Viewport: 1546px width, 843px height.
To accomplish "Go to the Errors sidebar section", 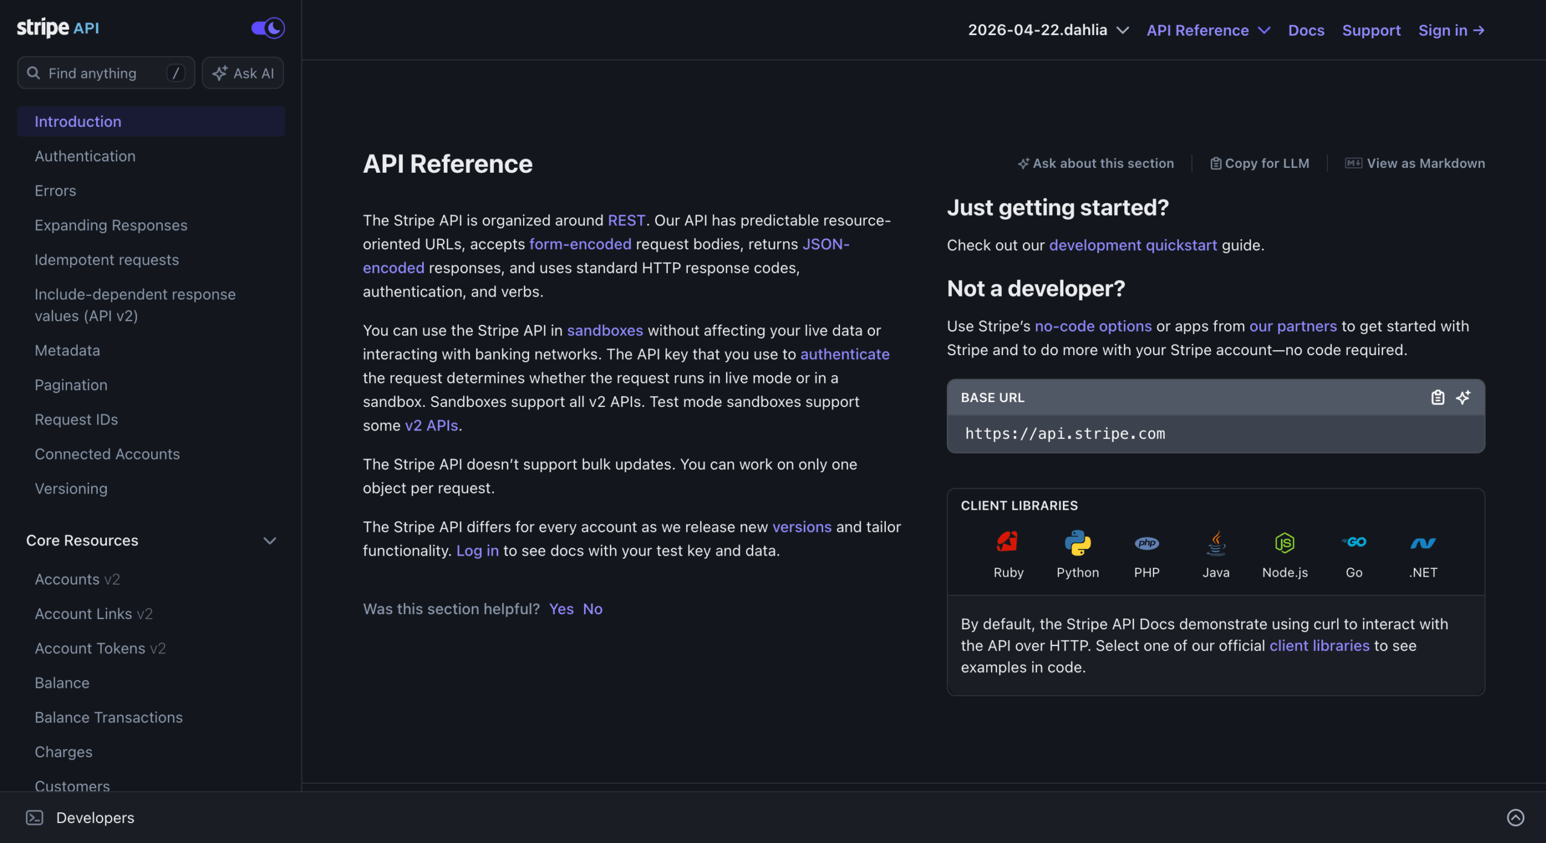I will coord(56,190).
